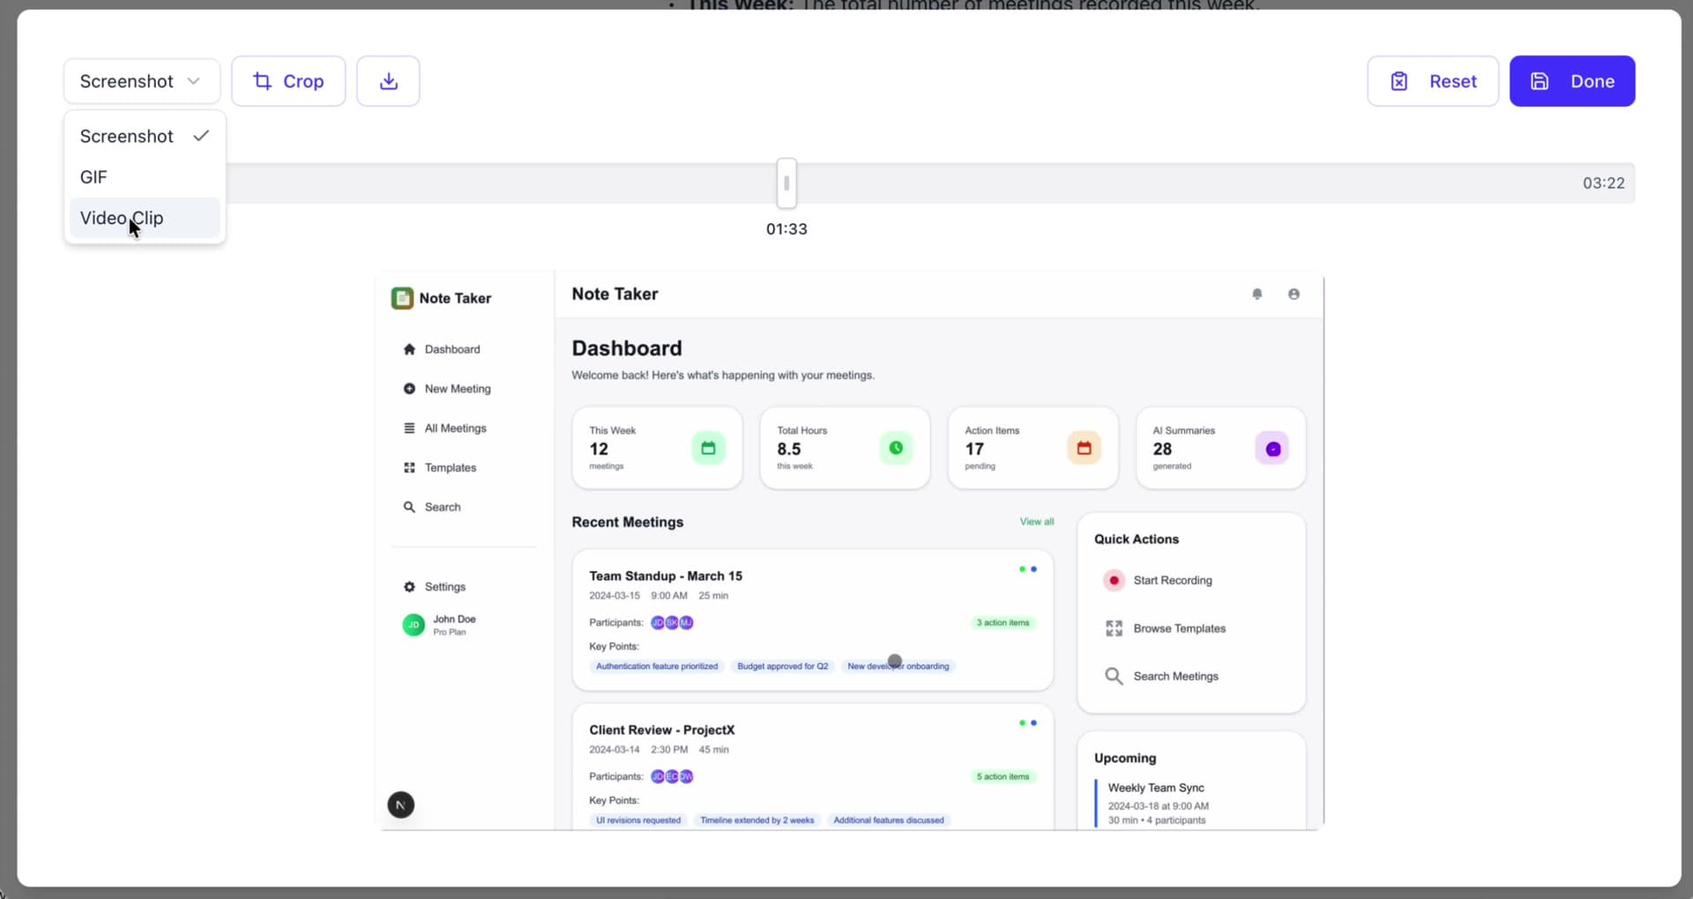Click the red Start Recording icon
This screenshot has width=1693, height=899.
(1114, 580)
